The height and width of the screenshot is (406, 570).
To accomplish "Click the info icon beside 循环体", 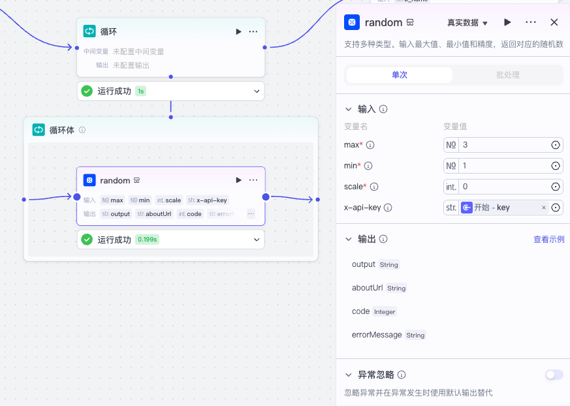I will pyautogui.click(x=82, y=130).
